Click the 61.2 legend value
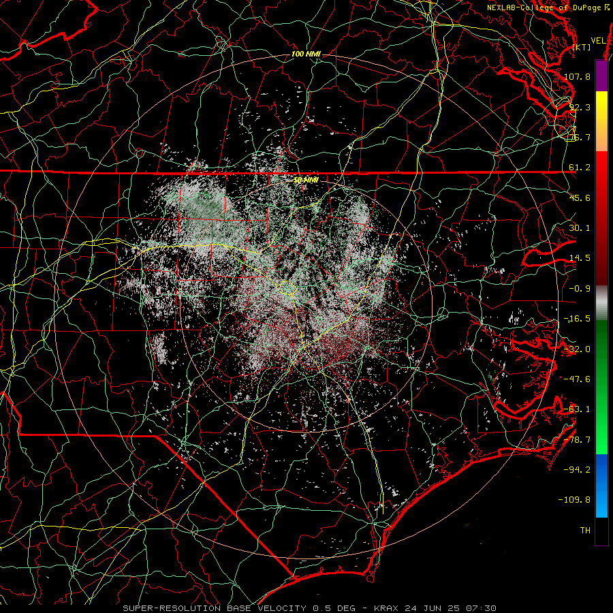Screen dimensions: 613x613 [580, 168]
